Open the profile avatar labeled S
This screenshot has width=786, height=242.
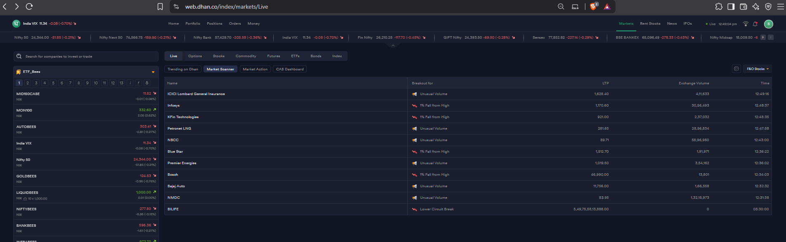click(x=769, y=24)
